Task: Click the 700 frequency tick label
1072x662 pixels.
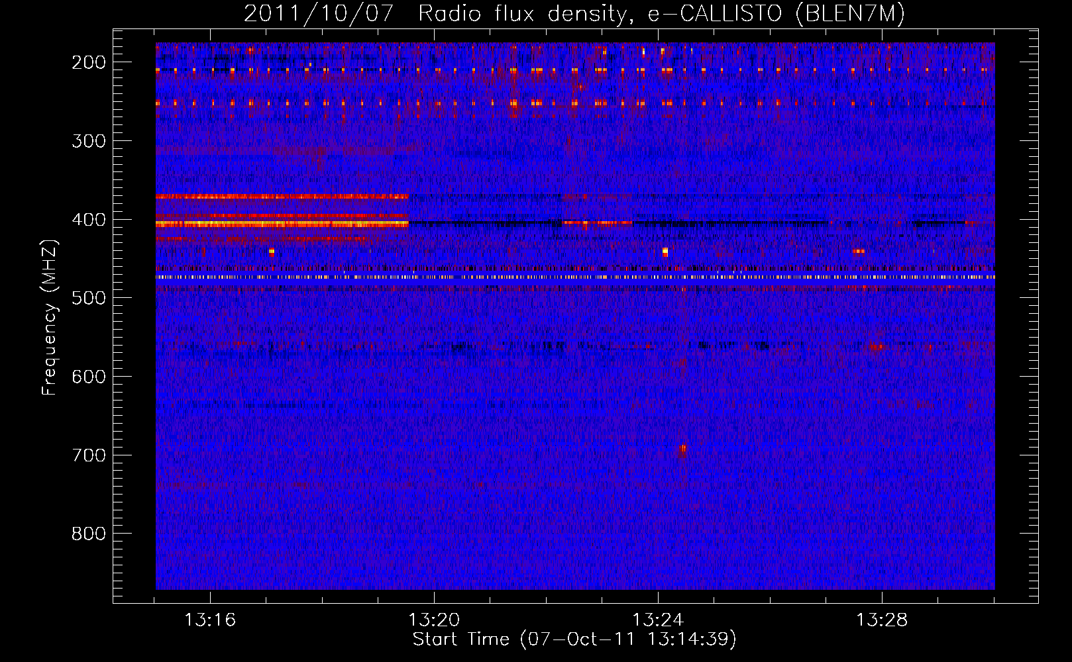Action: tap(89, 455)
